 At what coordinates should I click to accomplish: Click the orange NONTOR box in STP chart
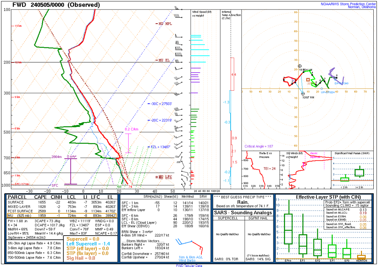click(x=361, y=257)
